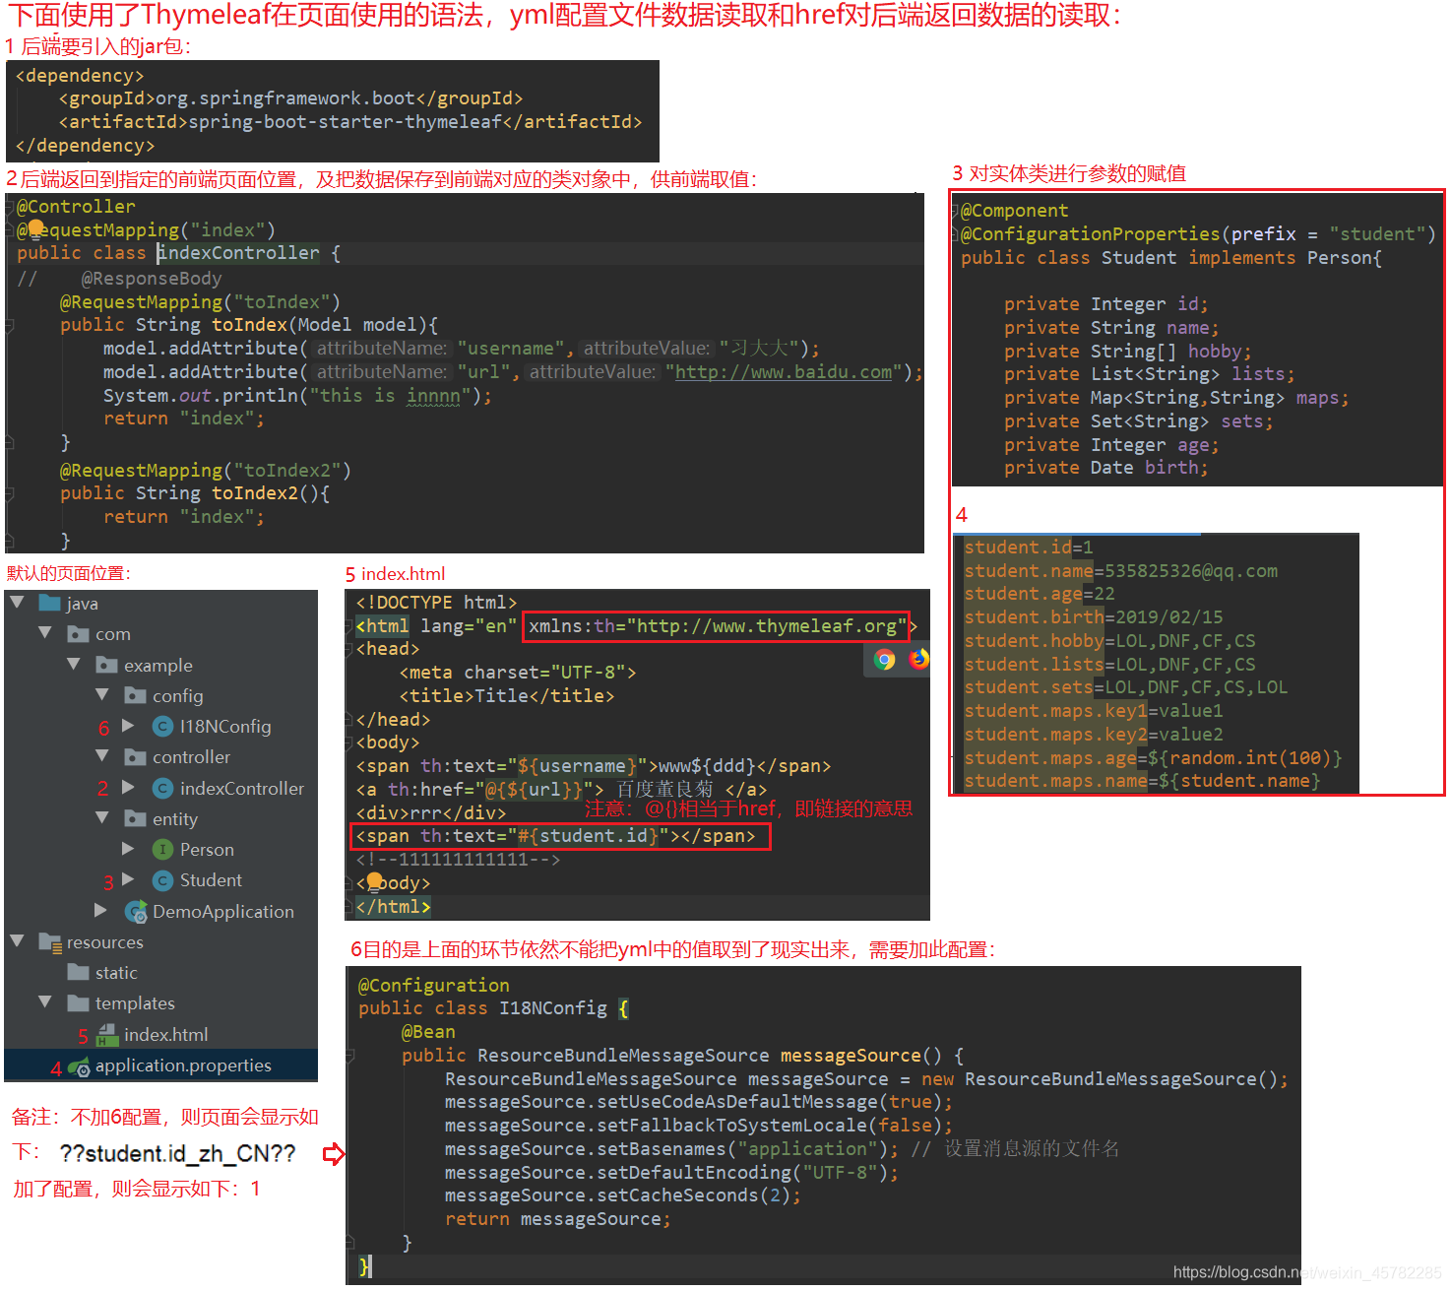Click the application.properties file icon

coord(79,1066)
